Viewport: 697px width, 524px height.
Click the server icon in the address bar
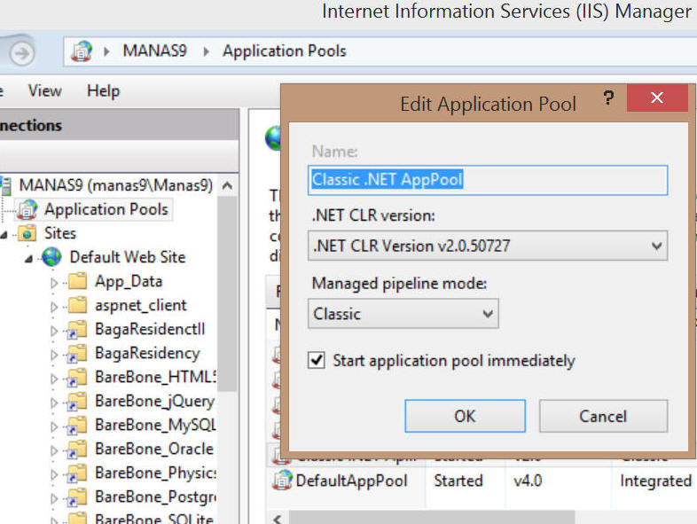[x=82, y=51]
